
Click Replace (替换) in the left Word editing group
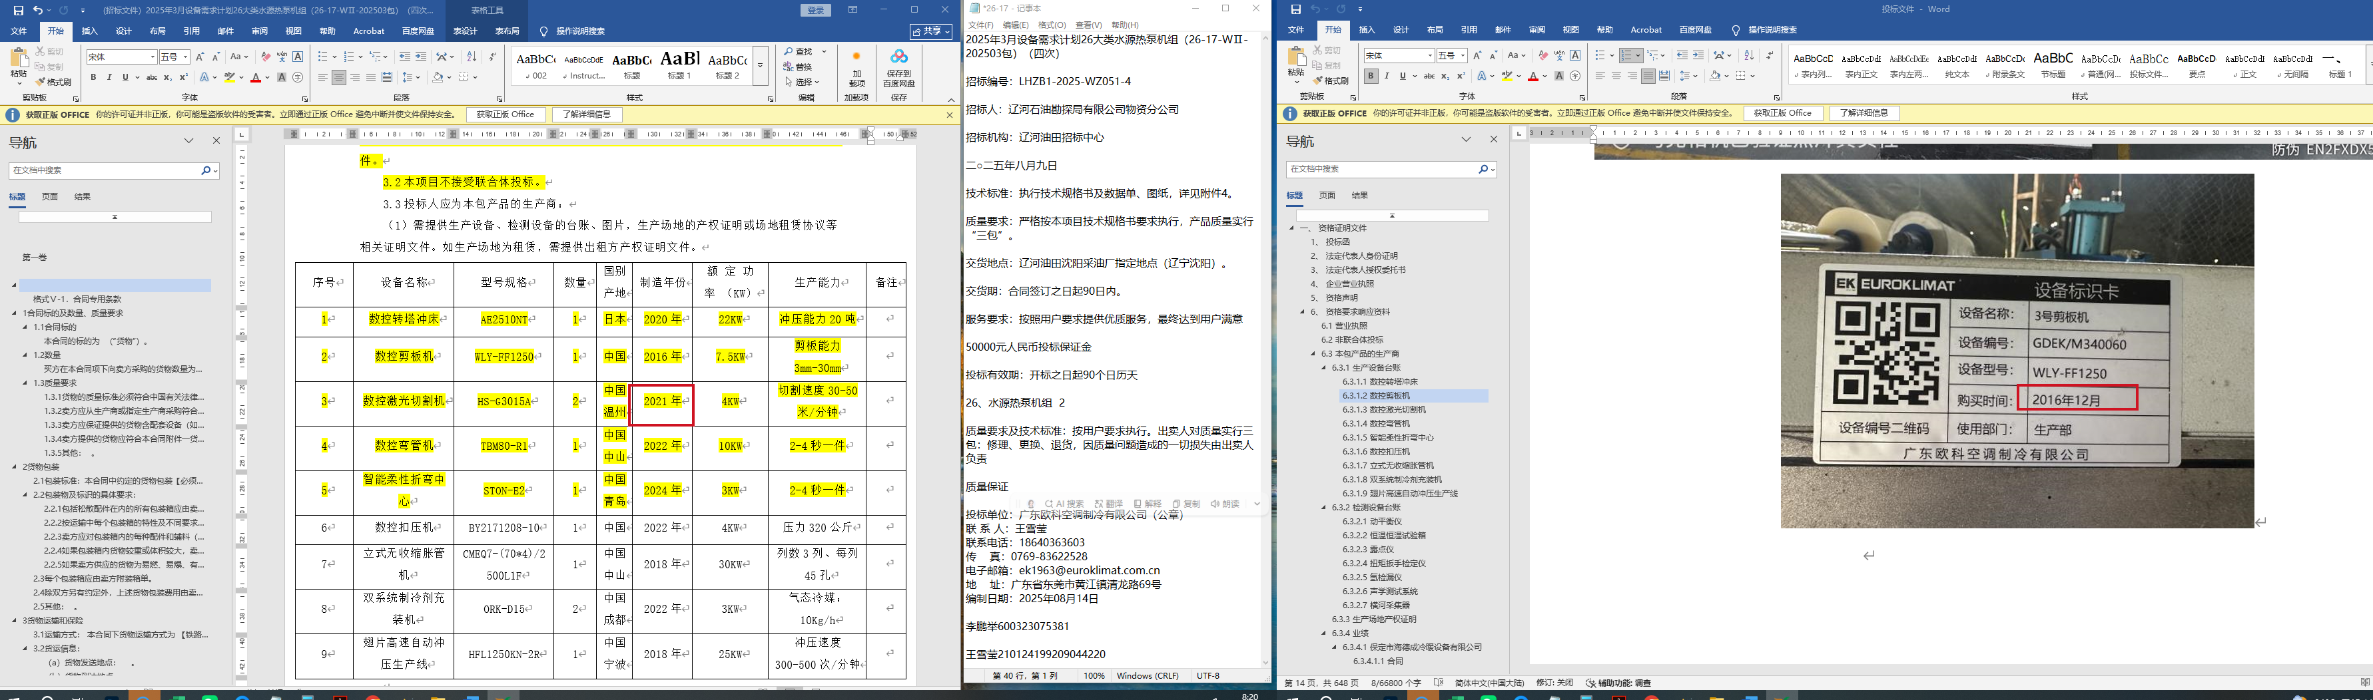click(x=798, y=67)
